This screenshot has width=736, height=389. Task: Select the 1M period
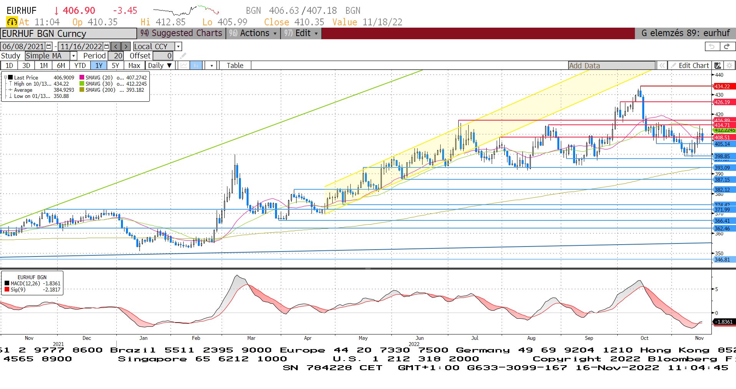(x=44, y=66)
